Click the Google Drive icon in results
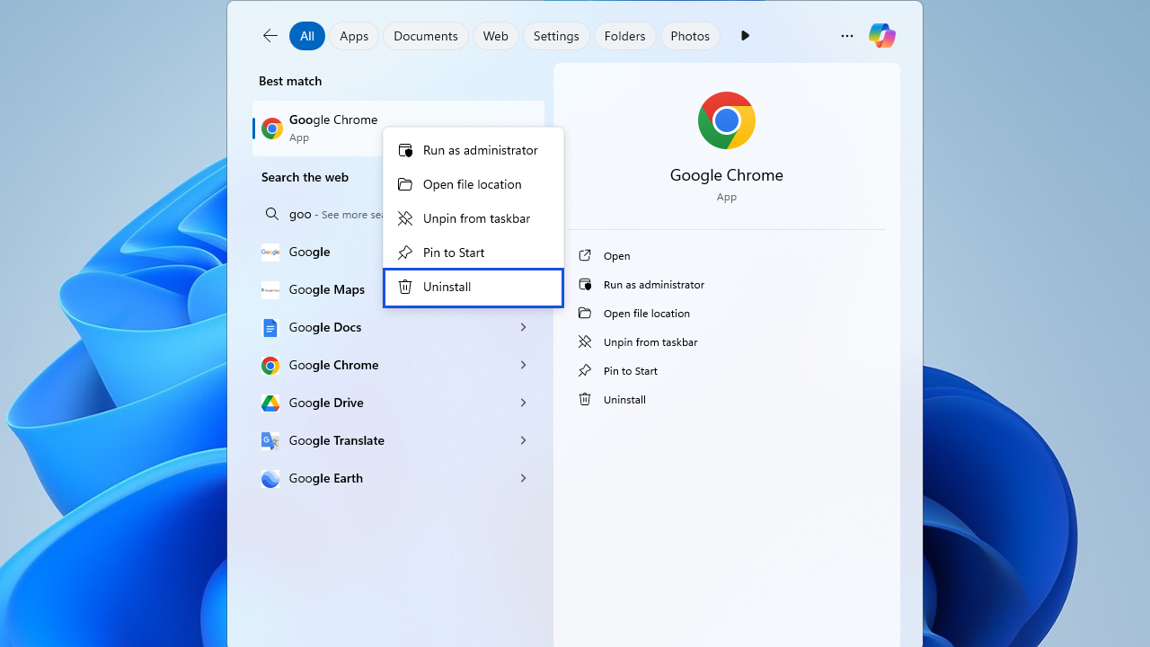1150x647 pixels. (270, 403)
